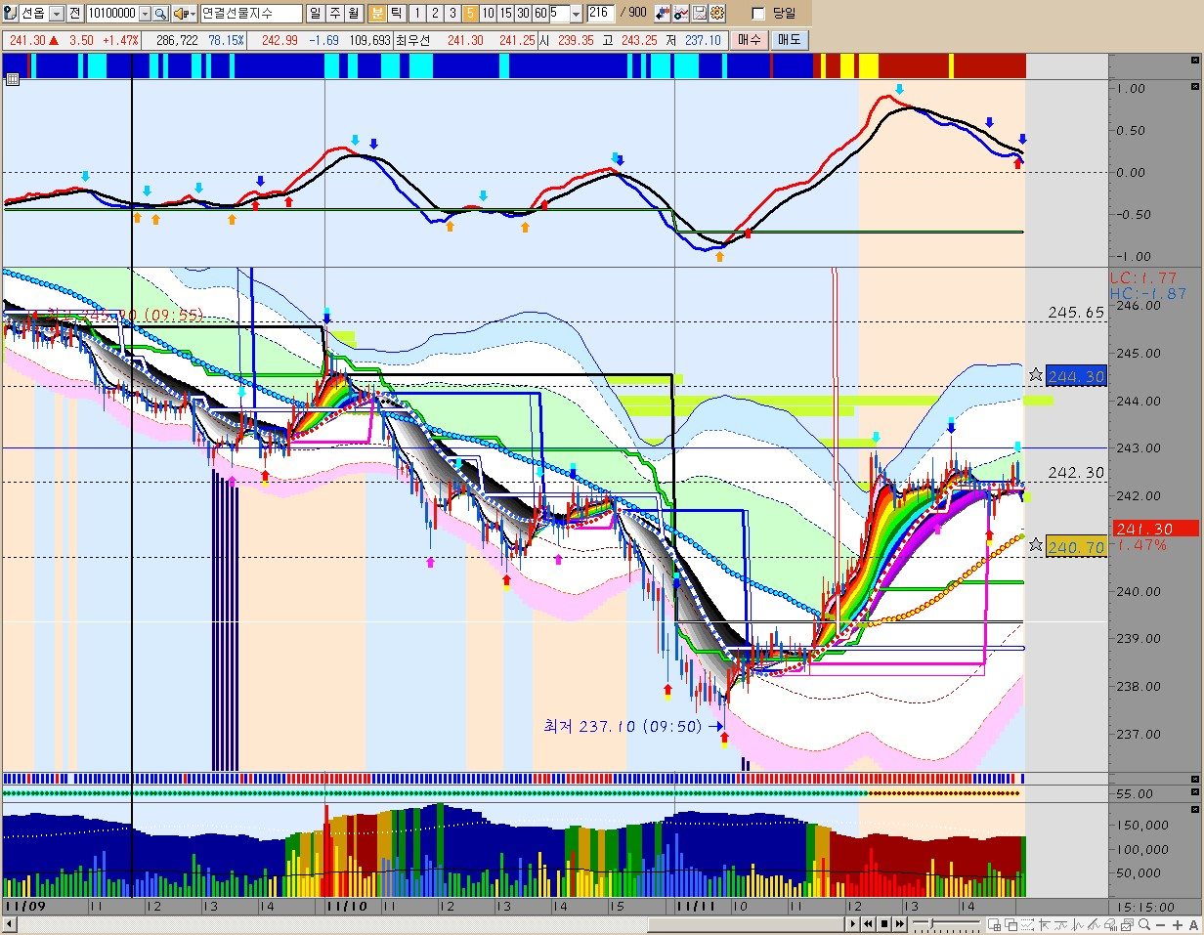Open the chart settings gear icon
This screenshot has height=935, width=1204.
click(717, 14)
